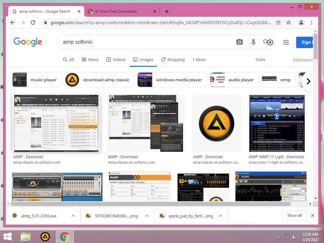
Task: Select the music player suggestion chip
Action: pyautogui.click(x=37, y=80)
